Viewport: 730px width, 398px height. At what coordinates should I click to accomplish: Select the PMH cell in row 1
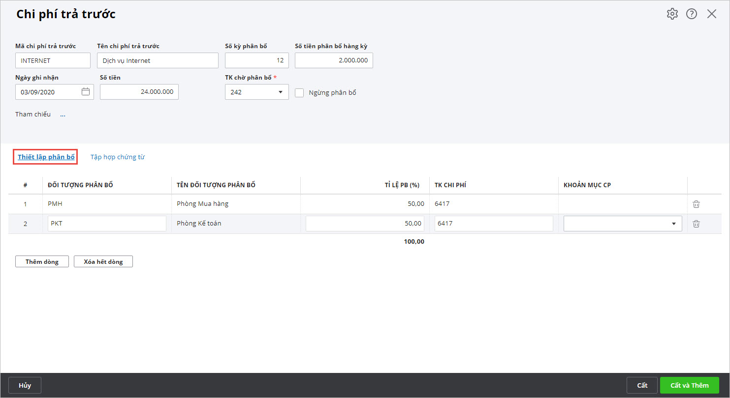point(107,204)
